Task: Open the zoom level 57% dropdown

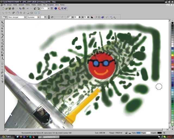Action: [x=49, y=8]
